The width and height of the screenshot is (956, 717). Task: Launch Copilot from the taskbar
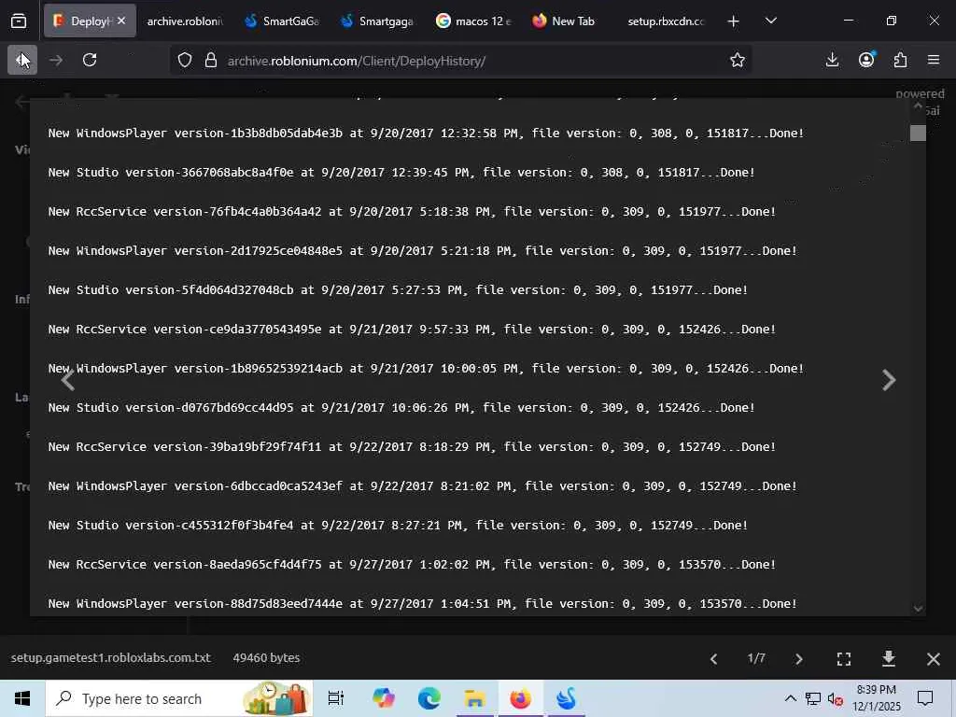383,698
